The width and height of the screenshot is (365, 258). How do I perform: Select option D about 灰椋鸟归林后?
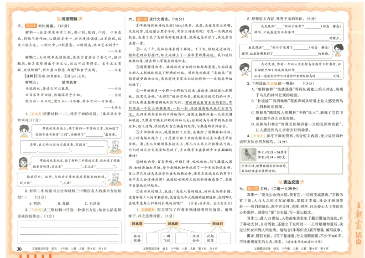pyautogui.click(x=297, y=127)
